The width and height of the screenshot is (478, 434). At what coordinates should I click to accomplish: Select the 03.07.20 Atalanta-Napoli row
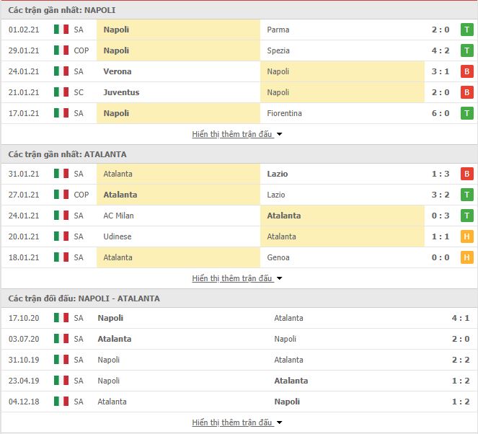coord(239,339)
